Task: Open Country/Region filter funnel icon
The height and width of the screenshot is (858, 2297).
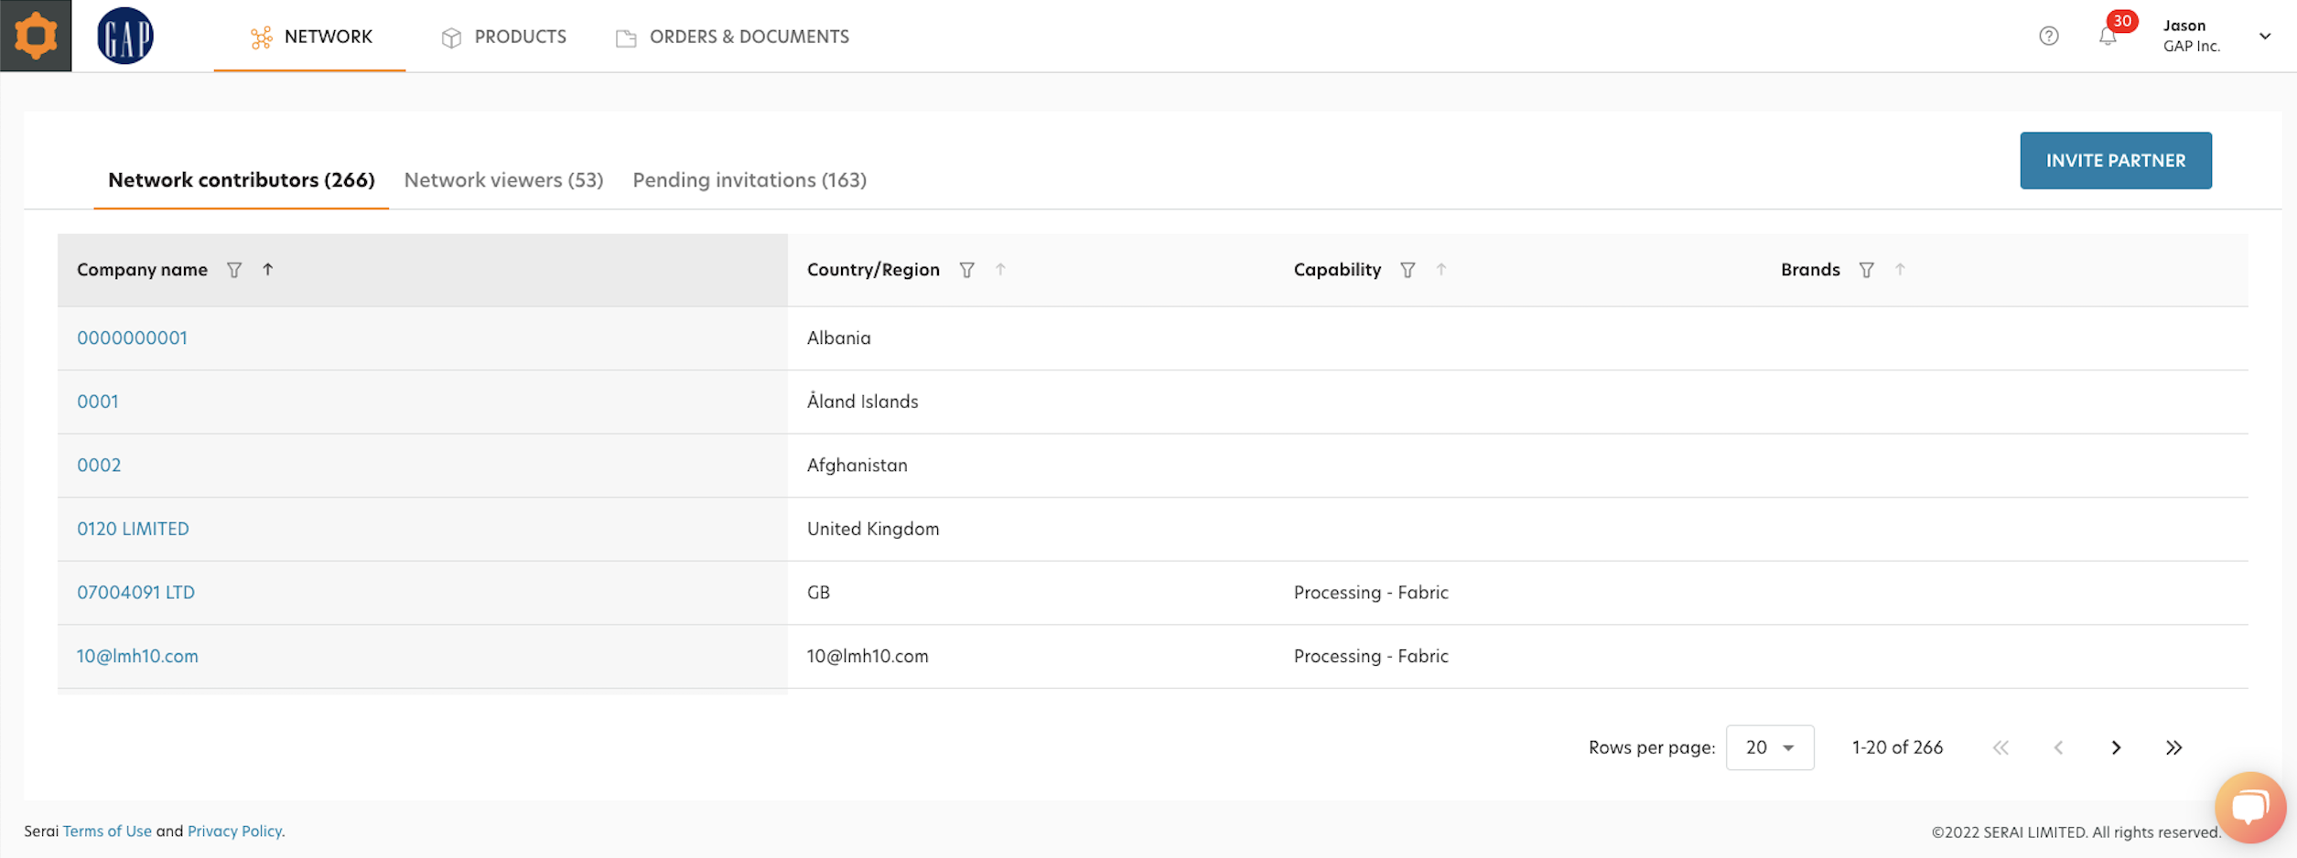Action: click(x=966, y=270)
